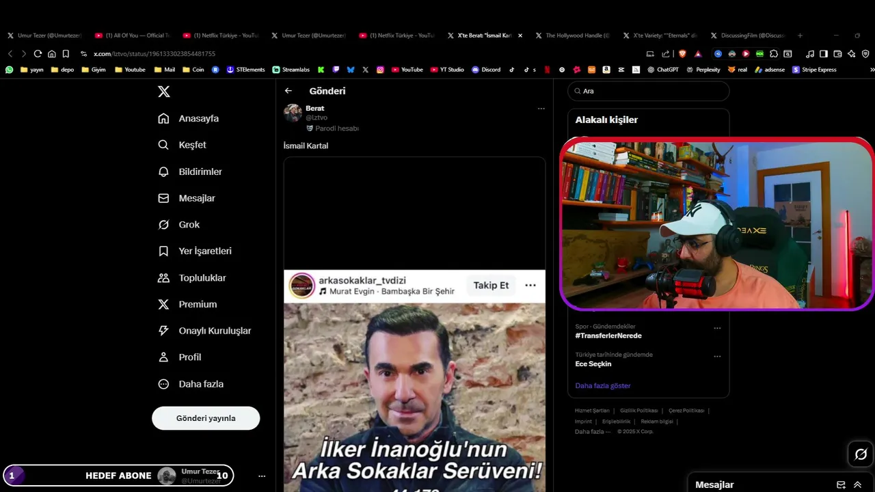
Task: Open the Discord bookmark
Action: (486, 70)
